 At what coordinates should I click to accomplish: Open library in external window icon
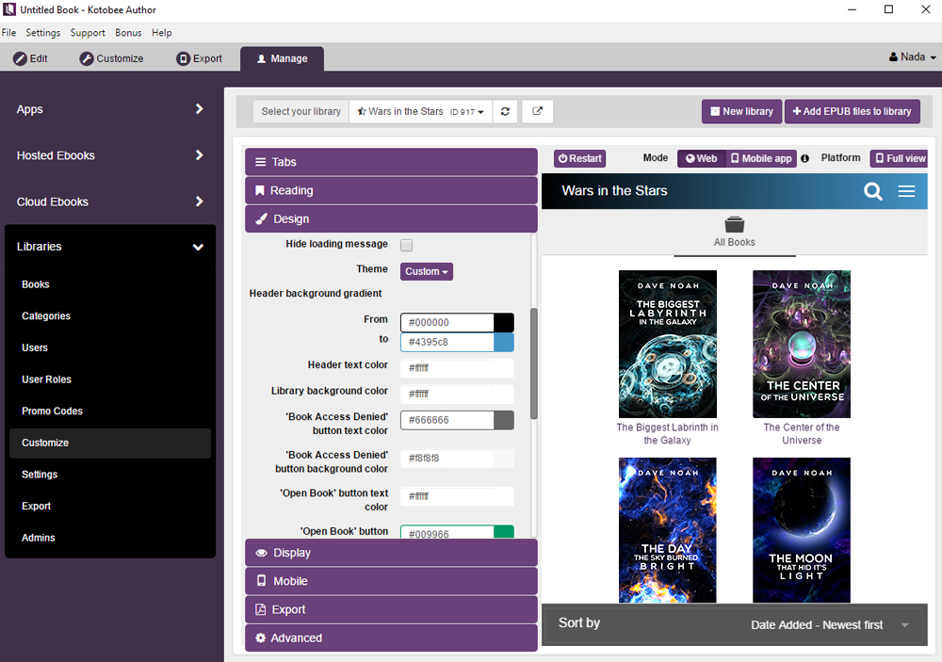pos(537,111)
